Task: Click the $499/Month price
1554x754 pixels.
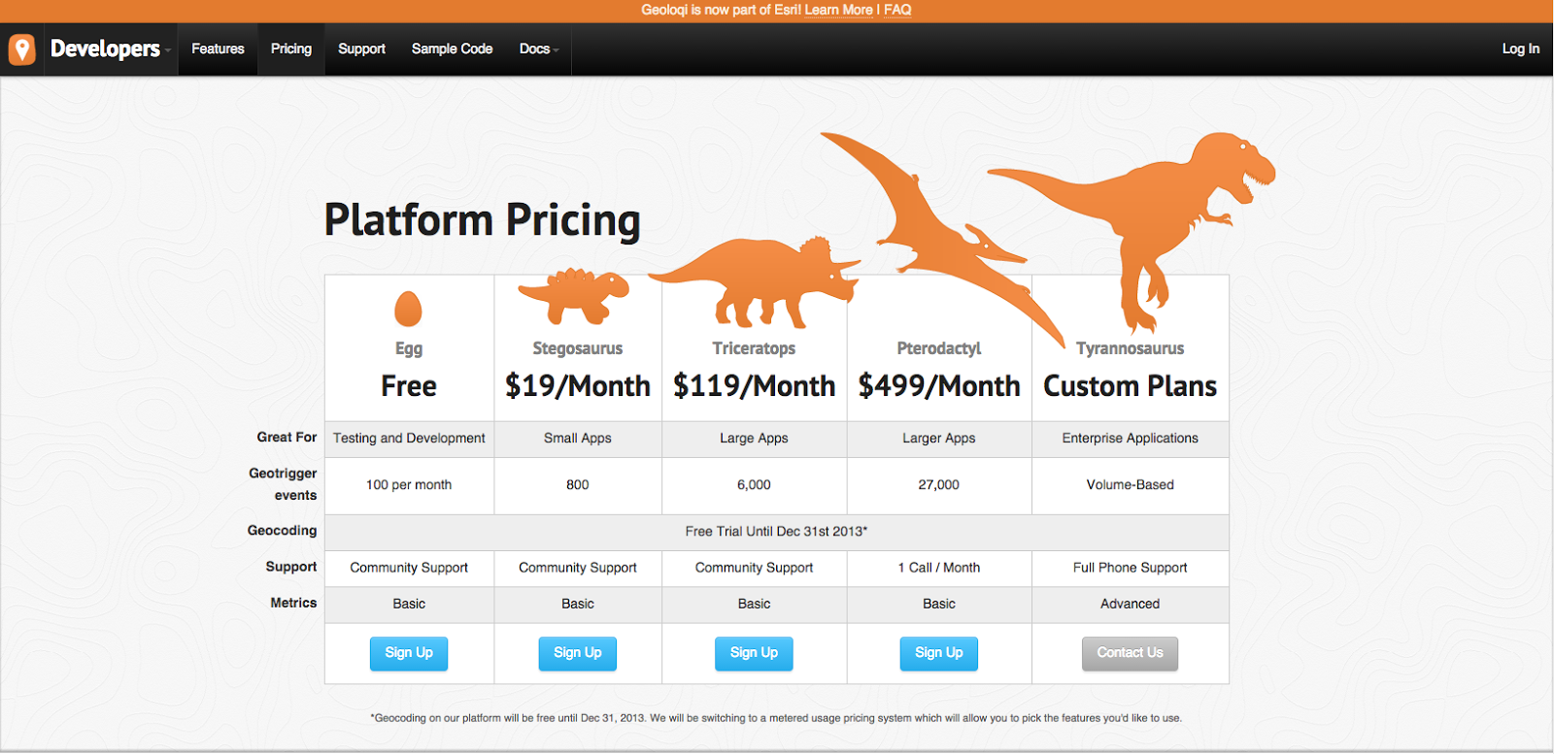Action: [939, 386]
